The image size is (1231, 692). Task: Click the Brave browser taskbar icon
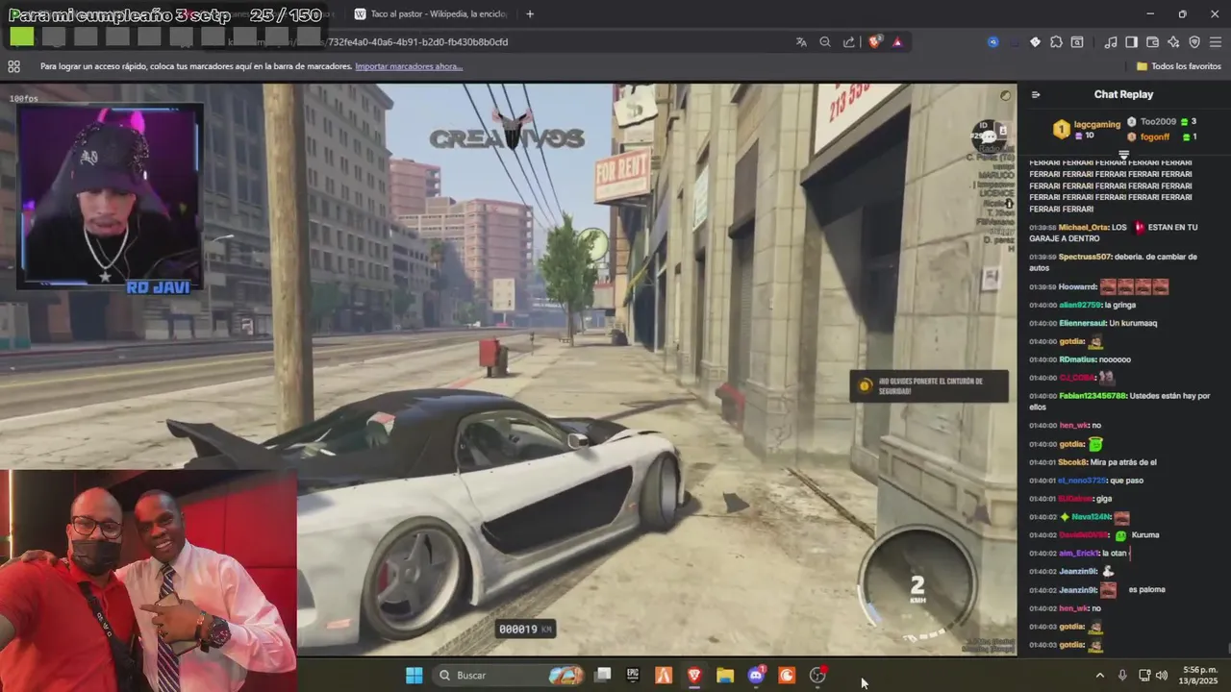pos(694,676)
